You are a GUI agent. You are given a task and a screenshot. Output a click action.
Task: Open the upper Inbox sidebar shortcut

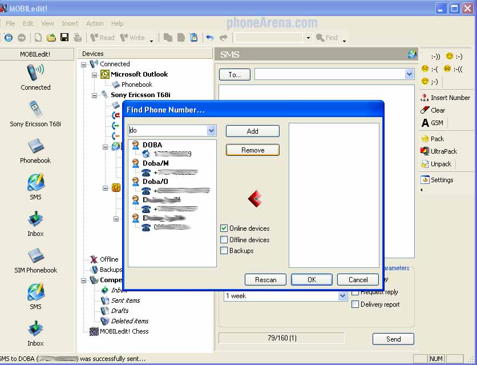(35, 224)
